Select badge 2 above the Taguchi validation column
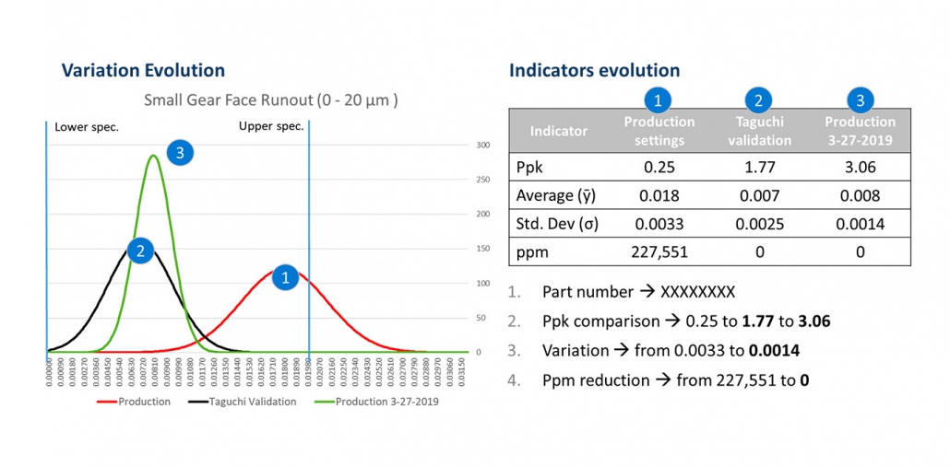The height and width of the screenshot is (467, 950). point(759,99)
